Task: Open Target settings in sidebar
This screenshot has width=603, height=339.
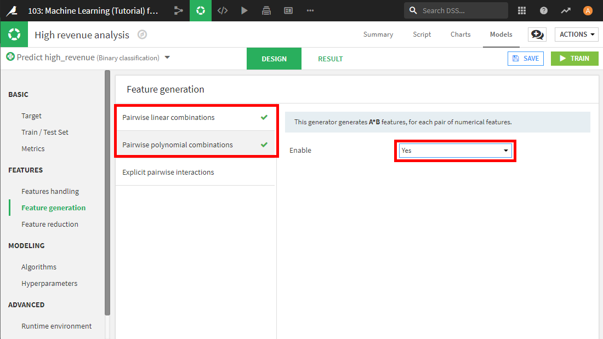Action: 32,116
